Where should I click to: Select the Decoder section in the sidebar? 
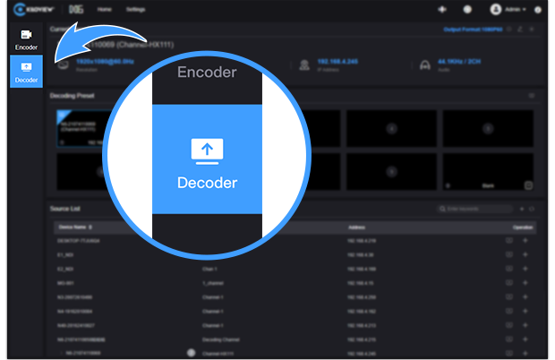point(26,72)
